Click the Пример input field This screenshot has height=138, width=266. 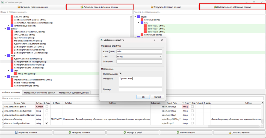140,89
